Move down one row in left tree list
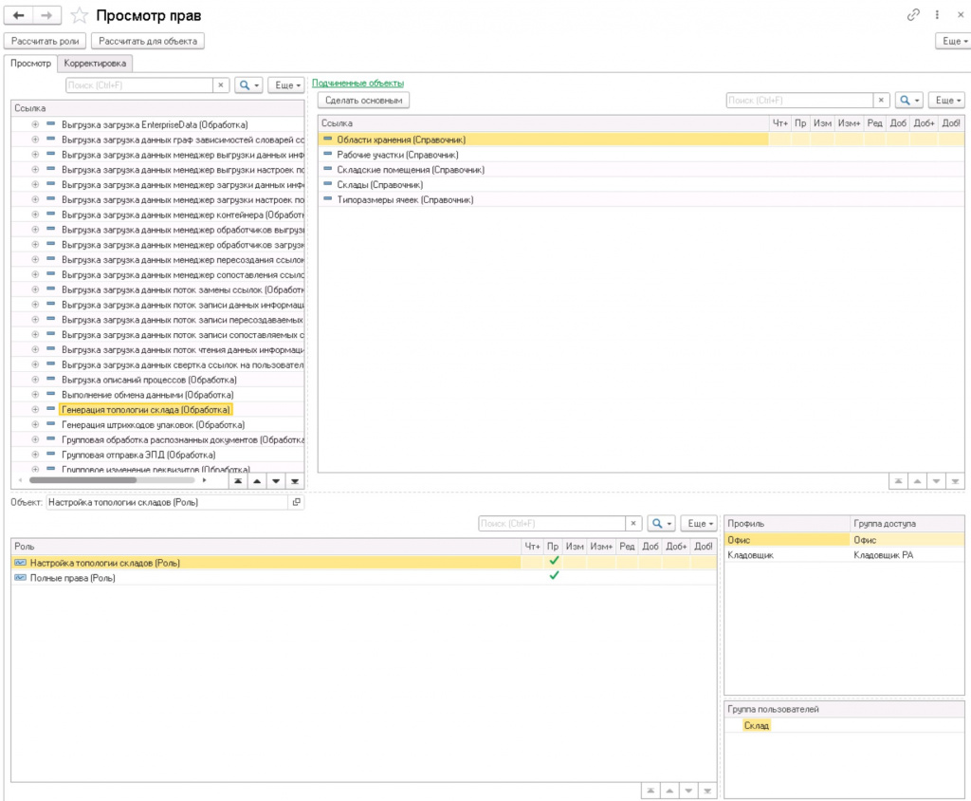971x801 pixels. point(276,480)
